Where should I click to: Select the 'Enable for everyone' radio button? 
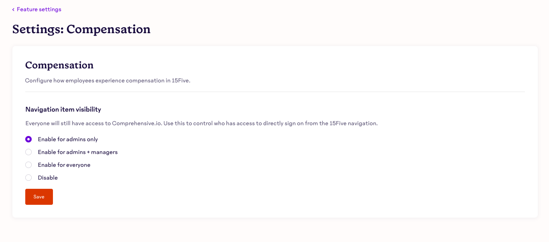tap(28, 165)
